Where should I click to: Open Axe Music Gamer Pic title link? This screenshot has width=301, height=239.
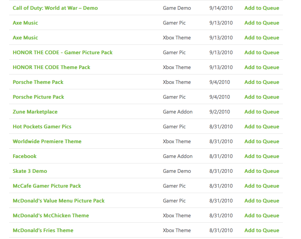click(x=25, y=23)
